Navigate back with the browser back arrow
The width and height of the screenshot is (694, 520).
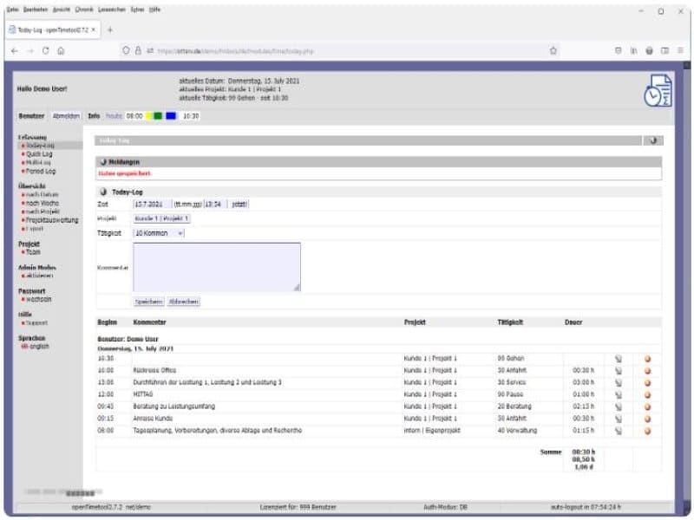(15, 51)
